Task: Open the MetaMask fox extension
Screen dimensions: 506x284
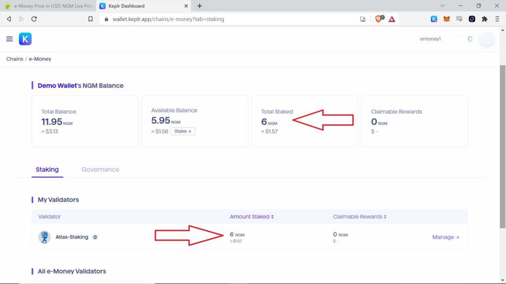Action: (x=447, y=19)
